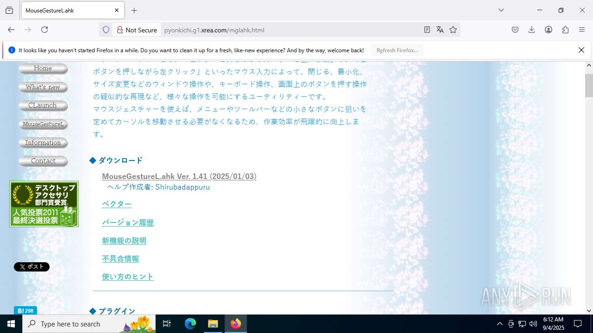Click the taskbar search box
This screenshot has height=333, width=593.
click(x=89, y=324)
